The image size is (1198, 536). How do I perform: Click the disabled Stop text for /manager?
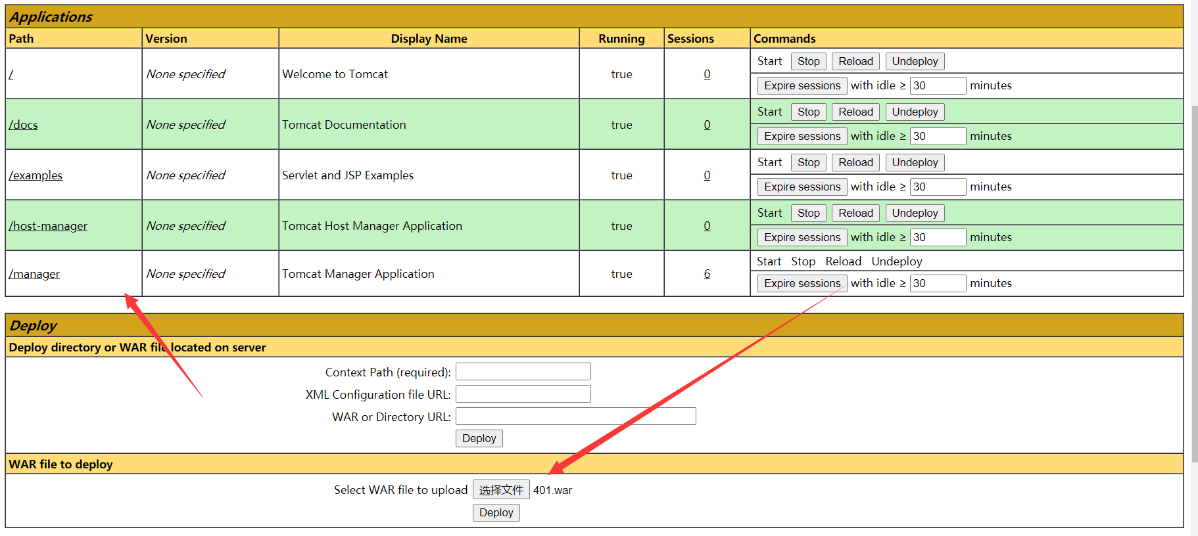click(x=803, y=261)
